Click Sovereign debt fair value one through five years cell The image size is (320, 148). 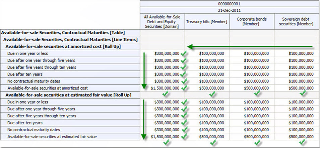point(296,109)
